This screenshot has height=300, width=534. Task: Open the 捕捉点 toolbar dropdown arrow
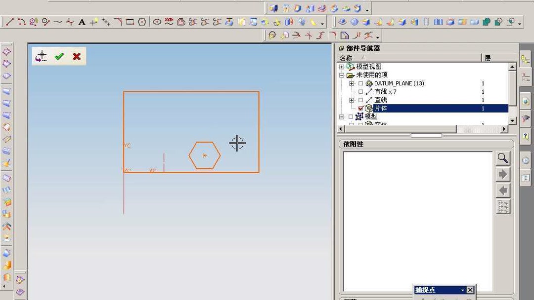[463, 290]
